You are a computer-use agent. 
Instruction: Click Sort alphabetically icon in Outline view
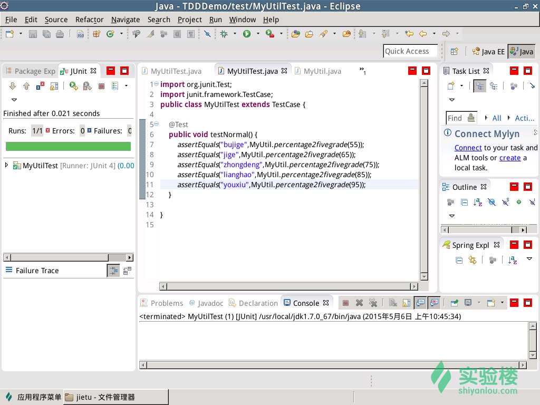click(x=478, y=202)
